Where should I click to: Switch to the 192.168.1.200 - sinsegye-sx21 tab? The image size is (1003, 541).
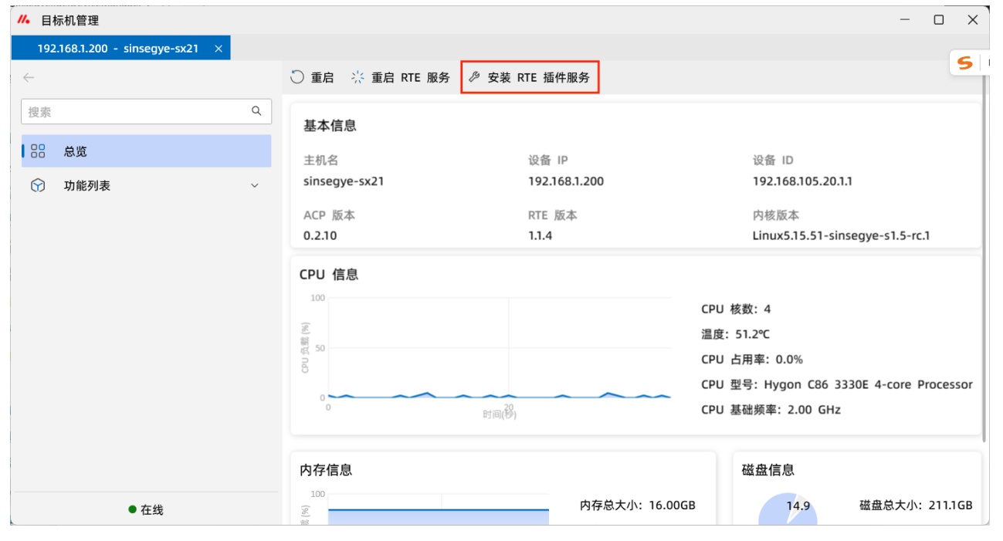[x=117, y=49]
